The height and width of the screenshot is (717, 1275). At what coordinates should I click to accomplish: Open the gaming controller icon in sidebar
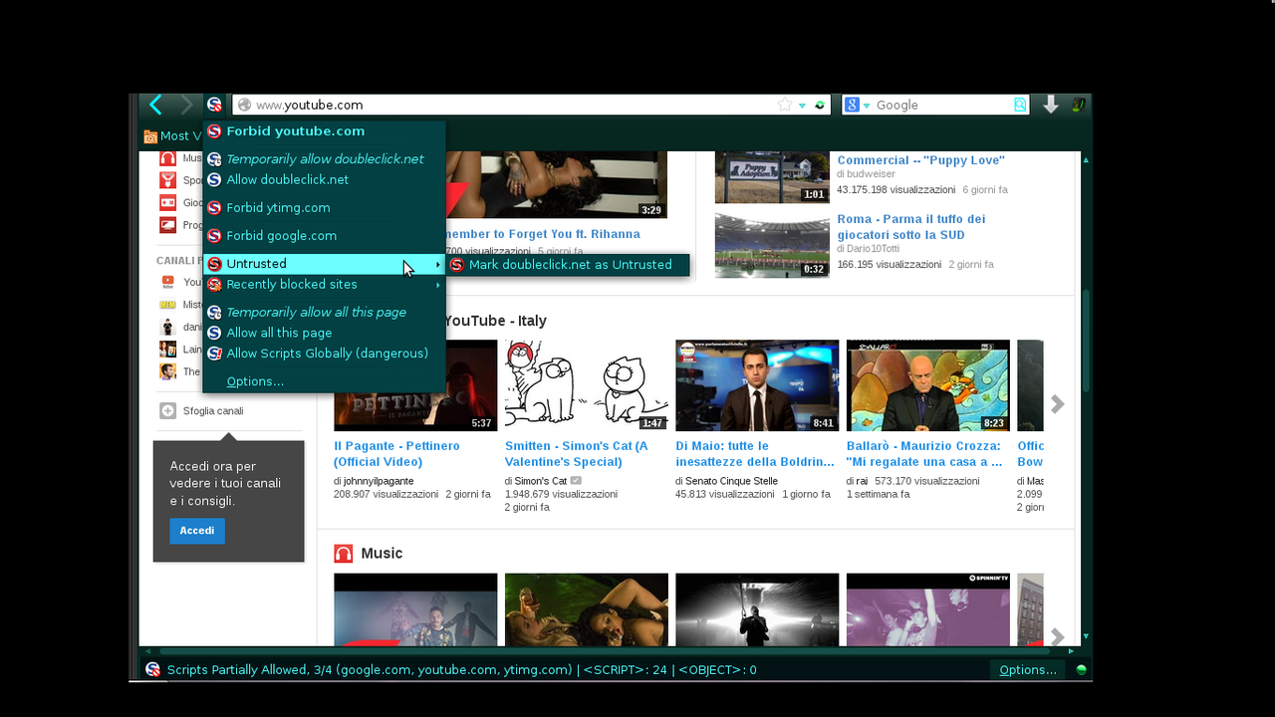(x=168, y=202)
